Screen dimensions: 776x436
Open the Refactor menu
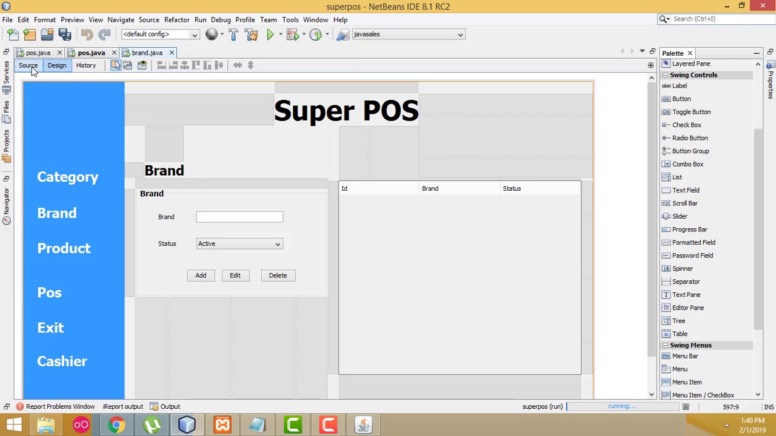176,19
